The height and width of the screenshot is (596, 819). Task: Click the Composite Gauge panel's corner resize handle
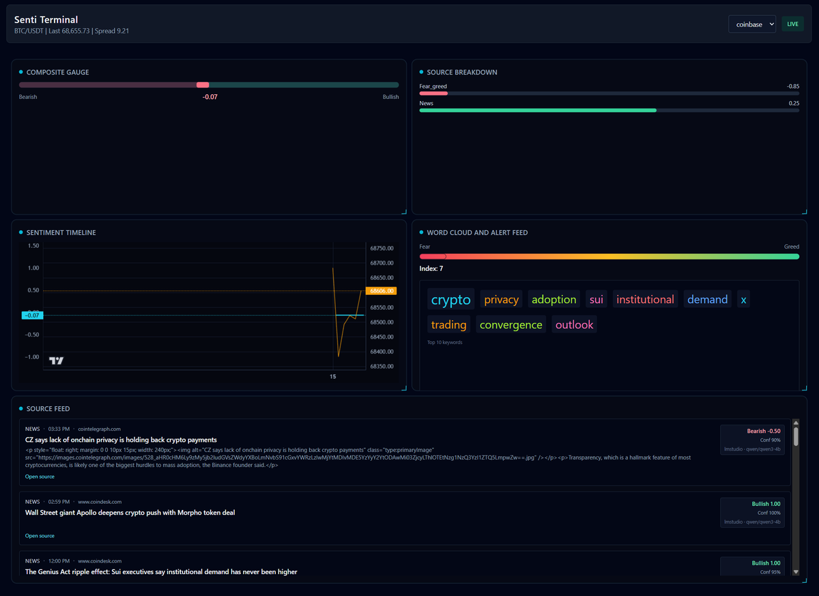pos(403,212)
